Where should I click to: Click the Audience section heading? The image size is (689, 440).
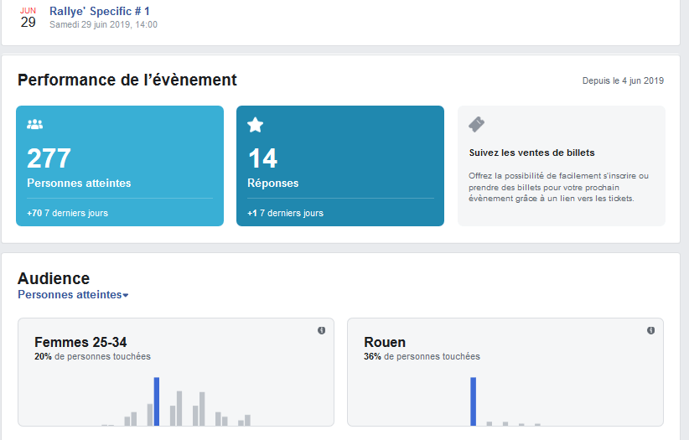pyautogui.click(x=54, y=278)
